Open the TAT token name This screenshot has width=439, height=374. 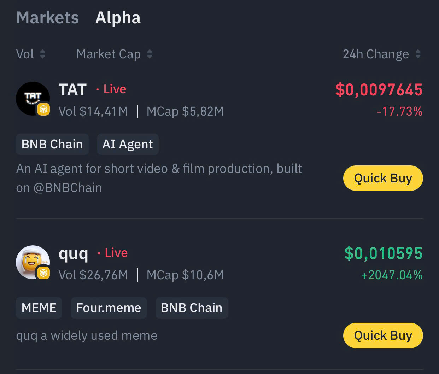(72, 90)
